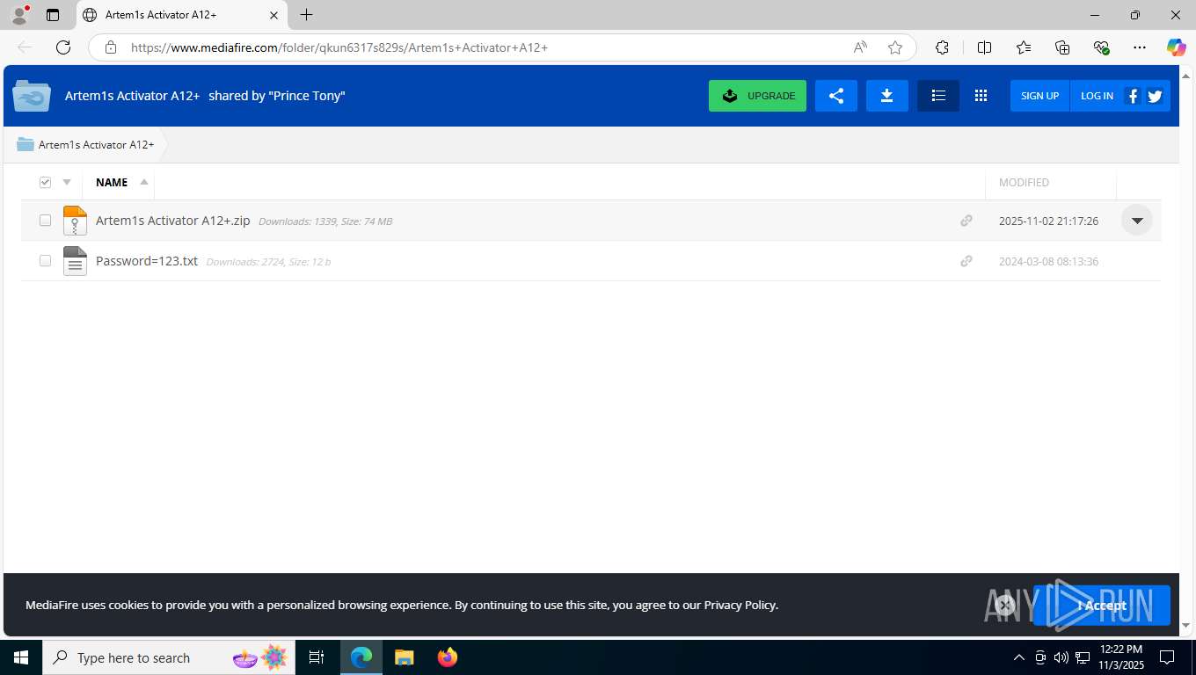Launch Firefox from the taskbar

(x=448, y=657)
